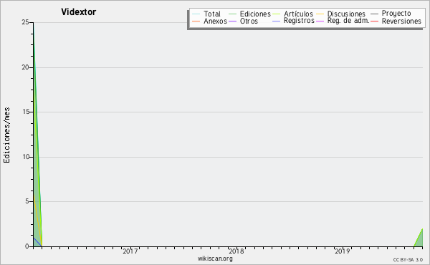Click the cyan Total color line swatch
The image size is (430, 265).
[196, 14]
